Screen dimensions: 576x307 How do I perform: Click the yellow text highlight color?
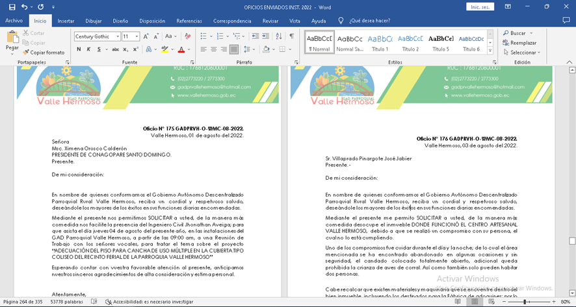165,49
